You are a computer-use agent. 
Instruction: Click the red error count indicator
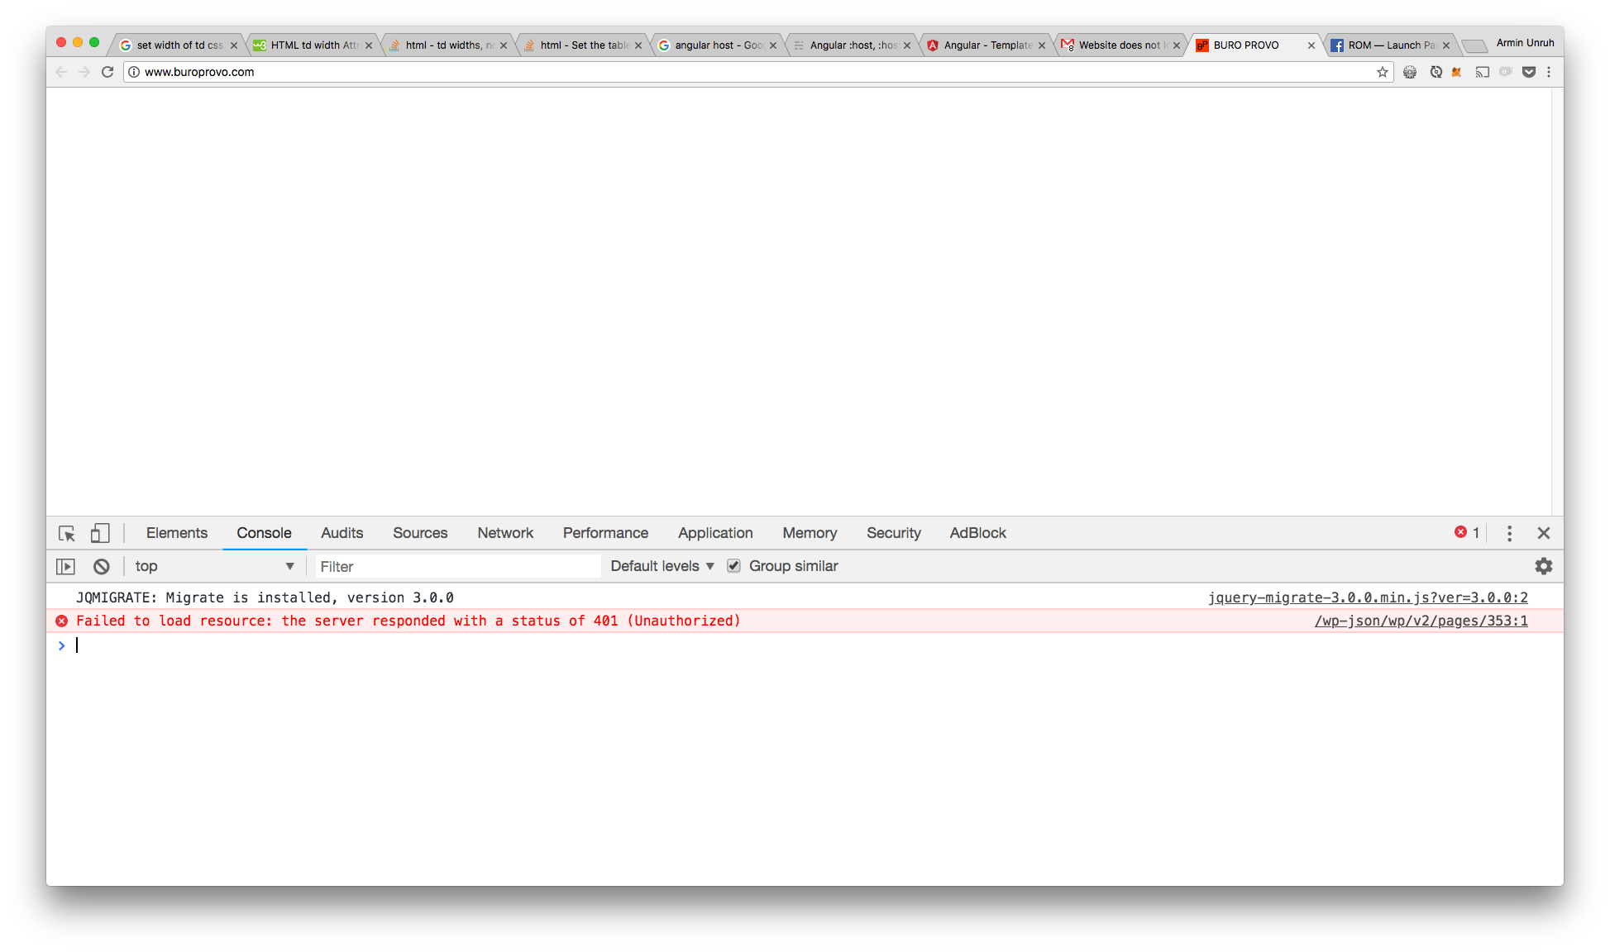1466,533
